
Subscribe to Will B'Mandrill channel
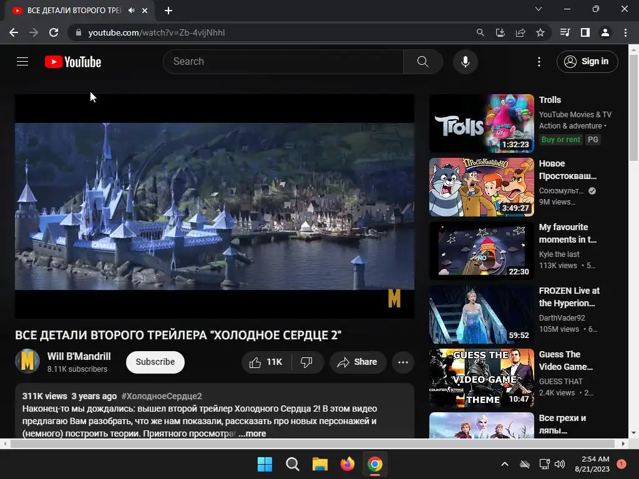pyautogui.click(x=155, y=362)
